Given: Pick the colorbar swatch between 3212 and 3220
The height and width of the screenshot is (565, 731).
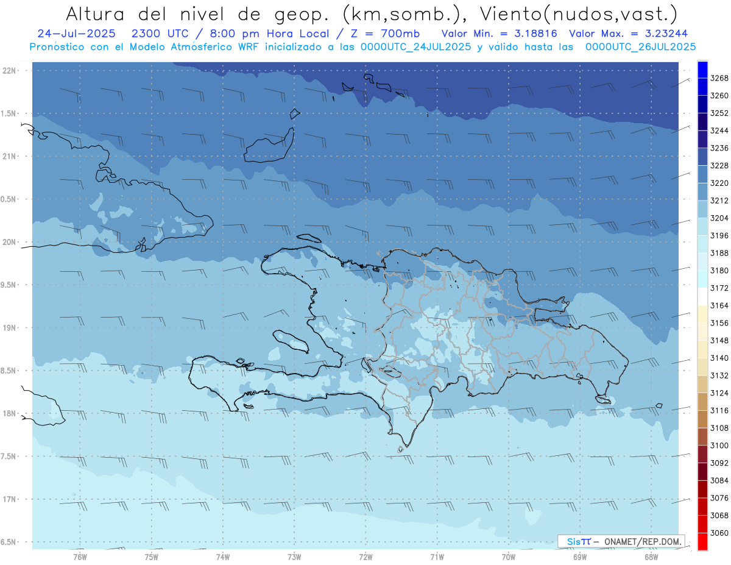Looking at the screenshot, I should (x=702, y=192).
